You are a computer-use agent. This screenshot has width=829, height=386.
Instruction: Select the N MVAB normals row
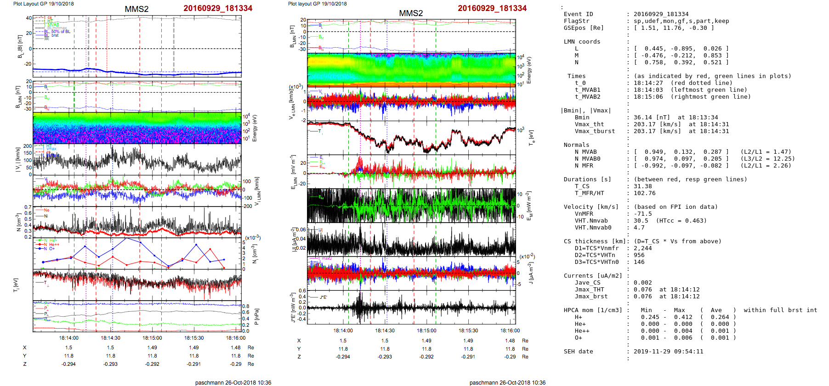(681, 152)
